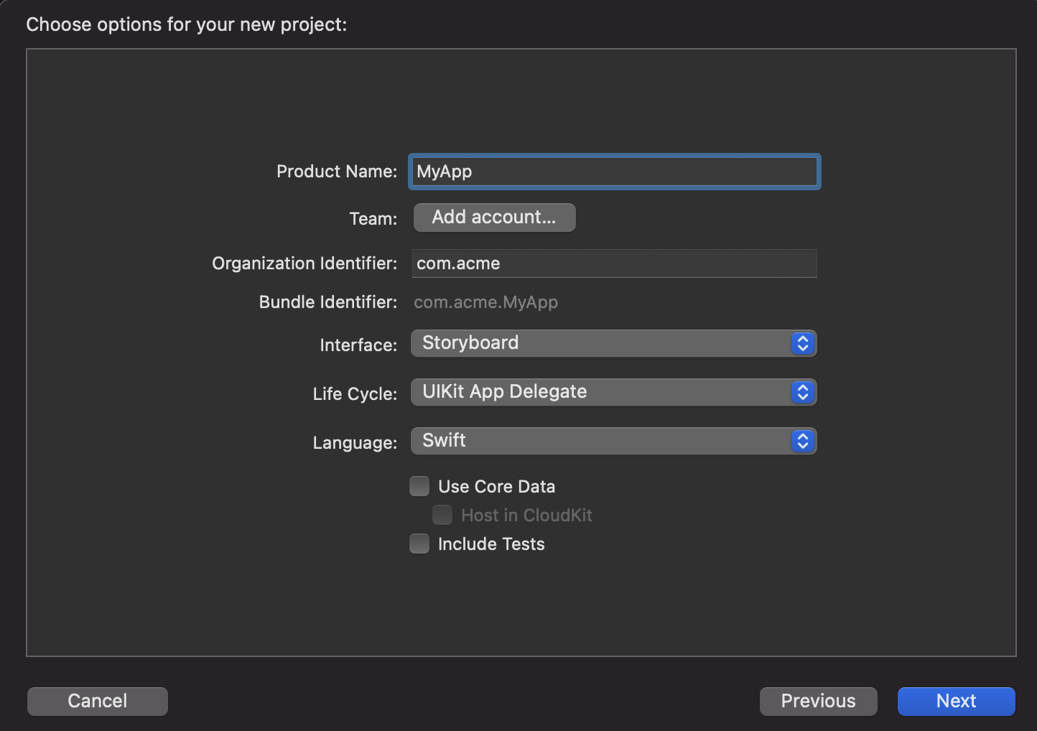Select the MyApp text in Product Name

click(x=443, y=172)
